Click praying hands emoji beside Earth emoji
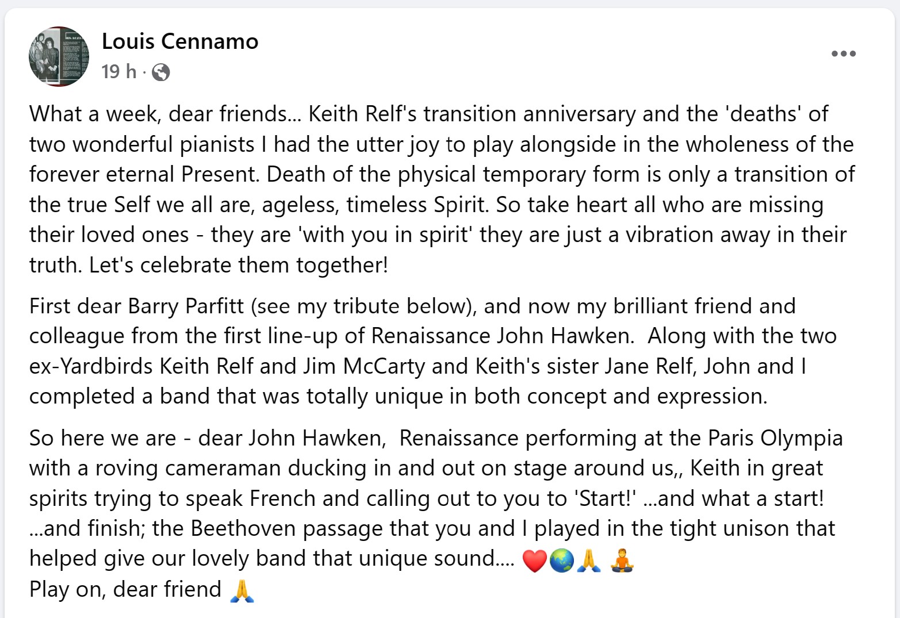Screen dimensions: 900x618 click(x=589, y=561)
